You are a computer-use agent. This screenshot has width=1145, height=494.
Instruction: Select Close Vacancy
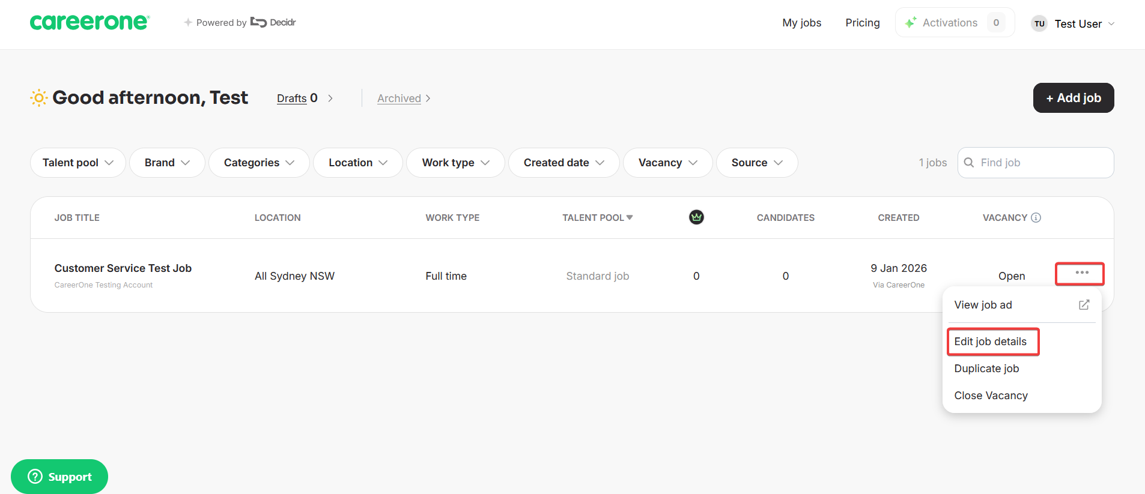pyautogui.click(x=991, y=396)
